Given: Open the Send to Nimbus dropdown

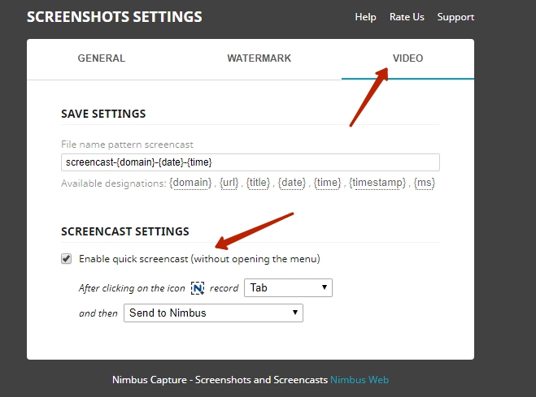Looking at the screenshot, I should click(213, 313).
